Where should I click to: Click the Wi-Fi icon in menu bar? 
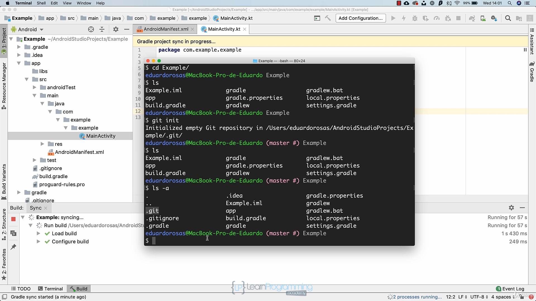pos(457,3)
